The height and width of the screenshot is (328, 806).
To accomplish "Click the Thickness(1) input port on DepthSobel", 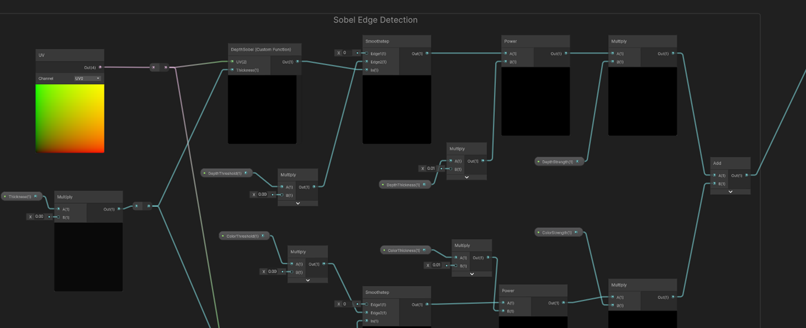I will pos(231,70).
